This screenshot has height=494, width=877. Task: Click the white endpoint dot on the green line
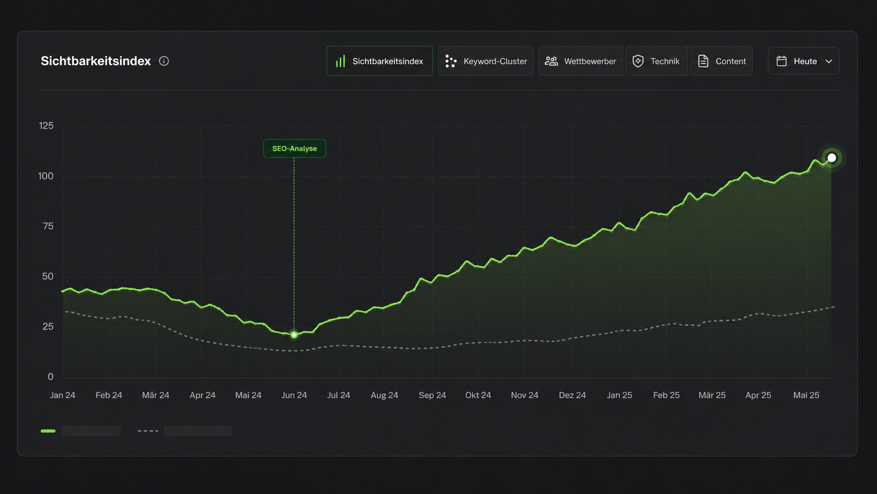831,158
